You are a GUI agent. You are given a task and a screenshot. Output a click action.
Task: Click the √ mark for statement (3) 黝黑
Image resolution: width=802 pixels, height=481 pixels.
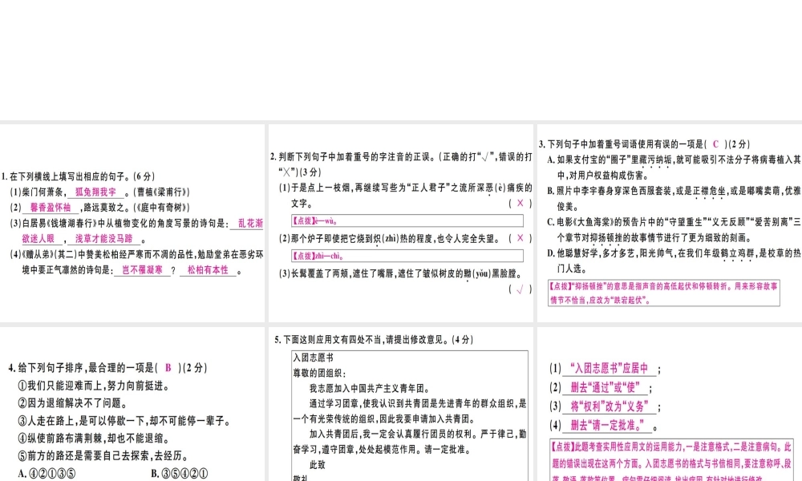(x=520, y=290)
